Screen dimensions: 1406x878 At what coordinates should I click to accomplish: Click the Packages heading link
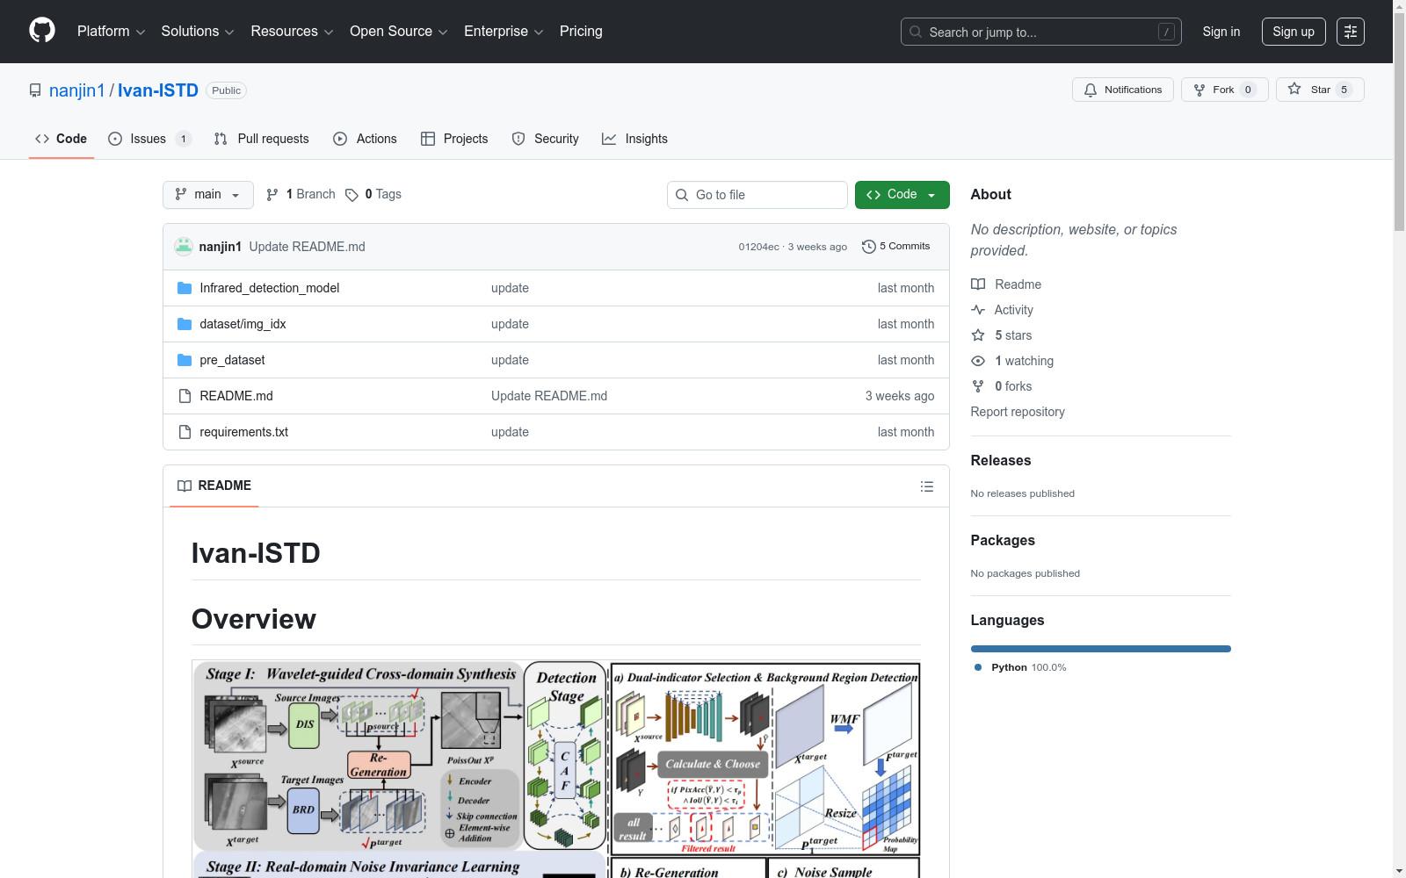1003,541
